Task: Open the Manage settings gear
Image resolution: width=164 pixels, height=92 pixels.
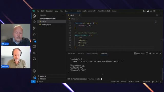Action: (x=34, y=77)
